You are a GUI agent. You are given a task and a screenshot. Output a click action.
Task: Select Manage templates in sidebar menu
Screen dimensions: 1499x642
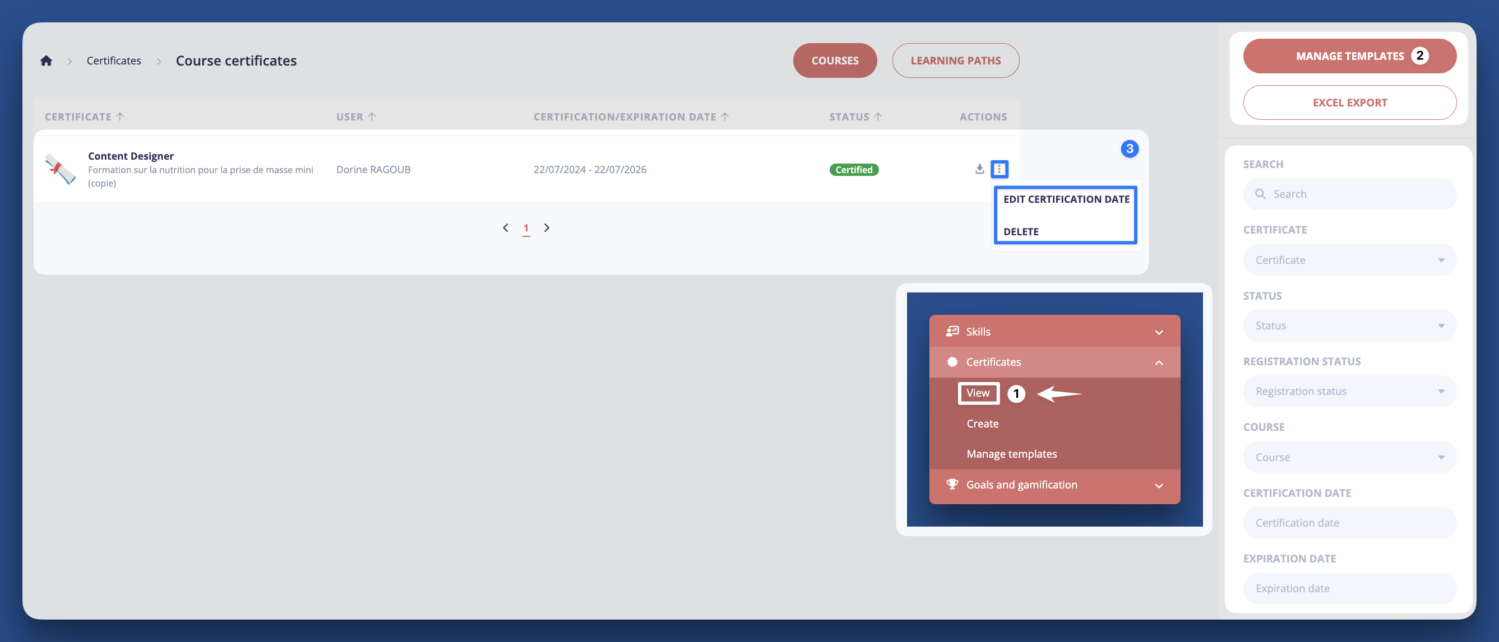(1011, 454)
